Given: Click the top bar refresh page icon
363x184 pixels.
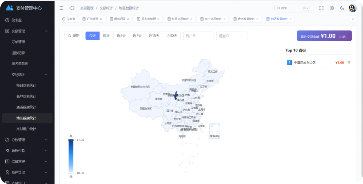Looking at the screenshot, I should click(x=72, y=8).
